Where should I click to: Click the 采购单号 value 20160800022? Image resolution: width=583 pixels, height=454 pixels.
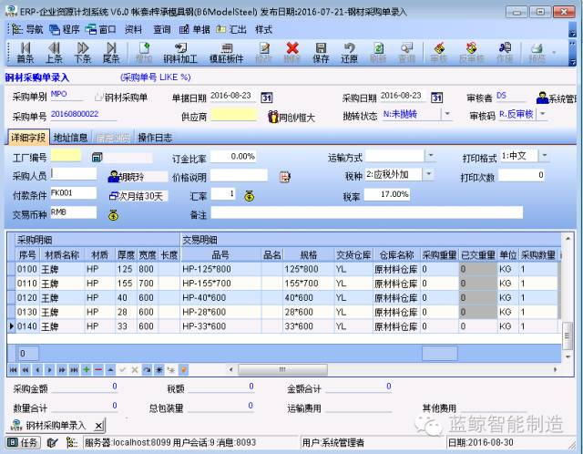[75, 114]
